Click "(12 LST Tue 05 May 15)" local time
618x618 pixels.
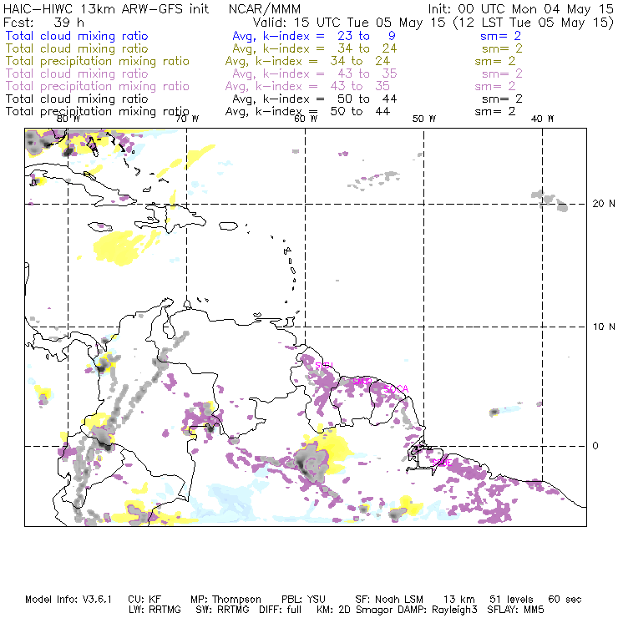[534, 22]
